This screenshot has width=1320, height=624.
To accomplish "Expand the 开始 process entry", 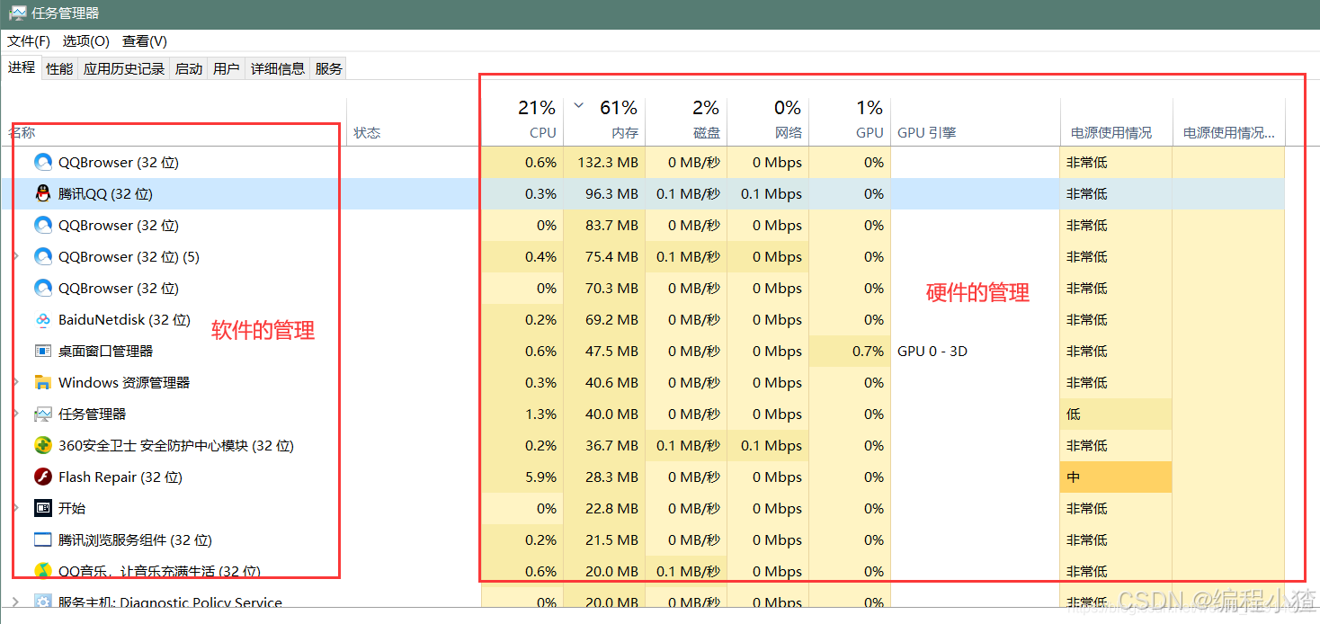I will (15, 509).
